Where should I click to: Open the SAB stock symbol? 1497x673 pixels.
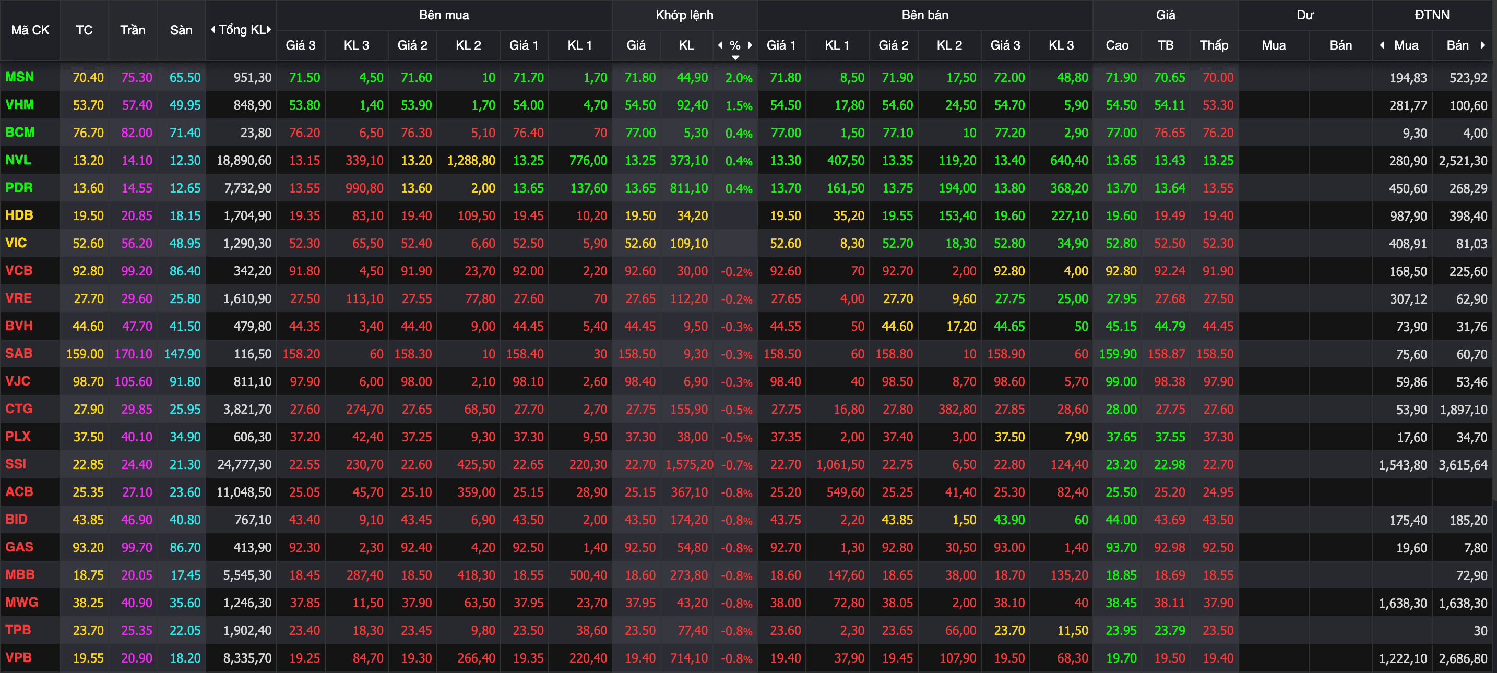click(19, 354)
